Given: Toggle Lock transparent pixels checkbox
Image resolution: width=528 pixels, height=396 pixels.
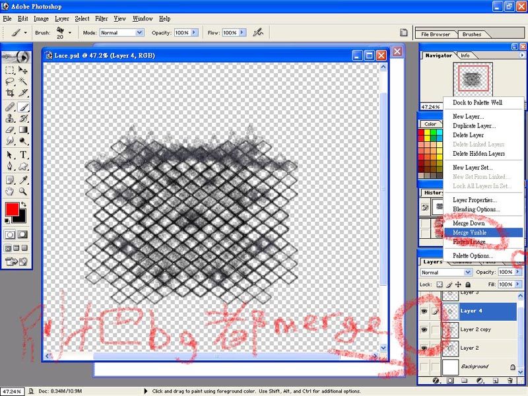Looking at the screenshot, I should click(x=440, y=284).
